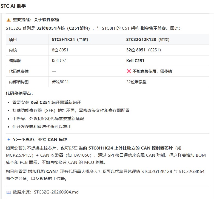Click the 编译器 row label
This screenshot has width=214, height=199.
[15, 61]
